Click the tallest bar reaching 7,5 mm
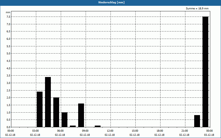221x138 pixels. click(205, 72)
